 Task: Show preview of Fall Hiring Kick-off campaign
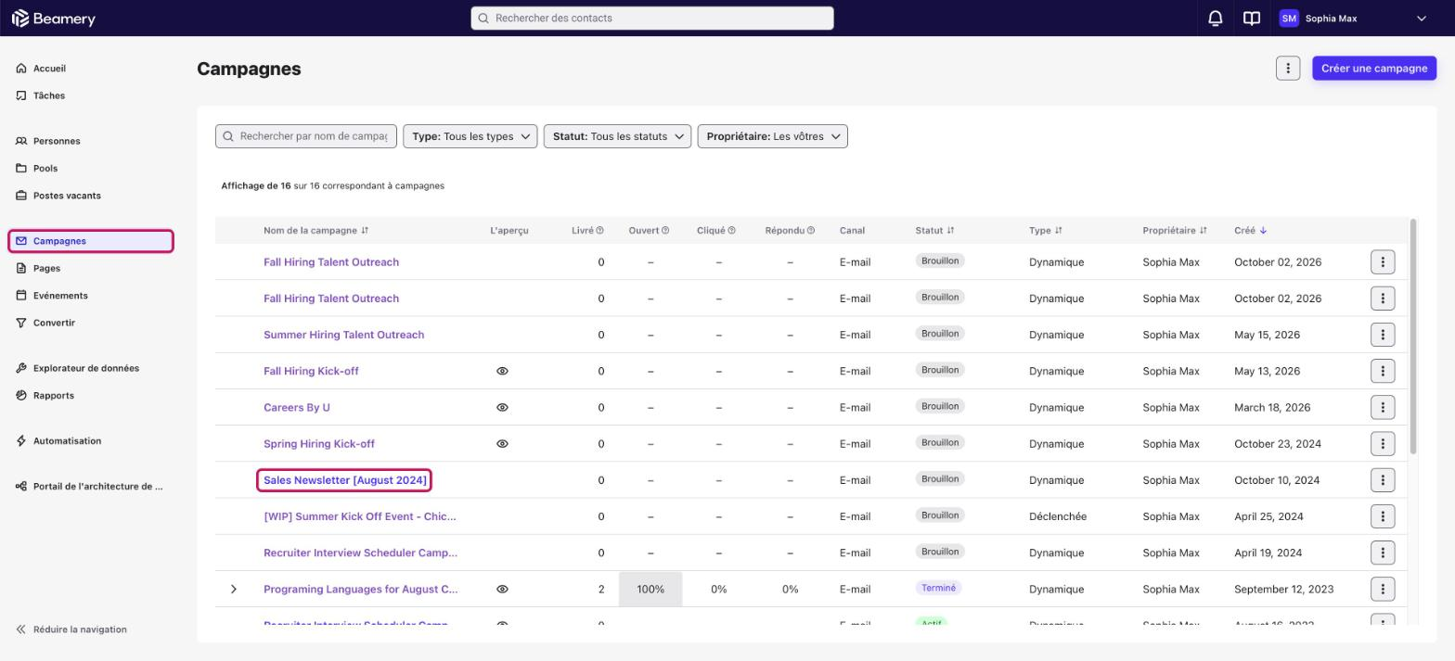coord(502,371)
